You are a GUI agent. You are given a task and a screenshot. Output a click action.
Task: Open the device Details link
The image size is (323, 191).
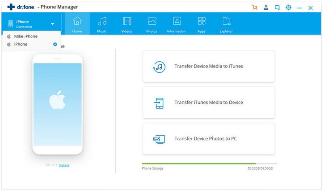coord(64,165)
